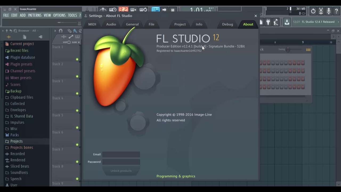Viewport: 341px width, 192px height.
Task: Open the FILE menu
Action: (6, 15)
